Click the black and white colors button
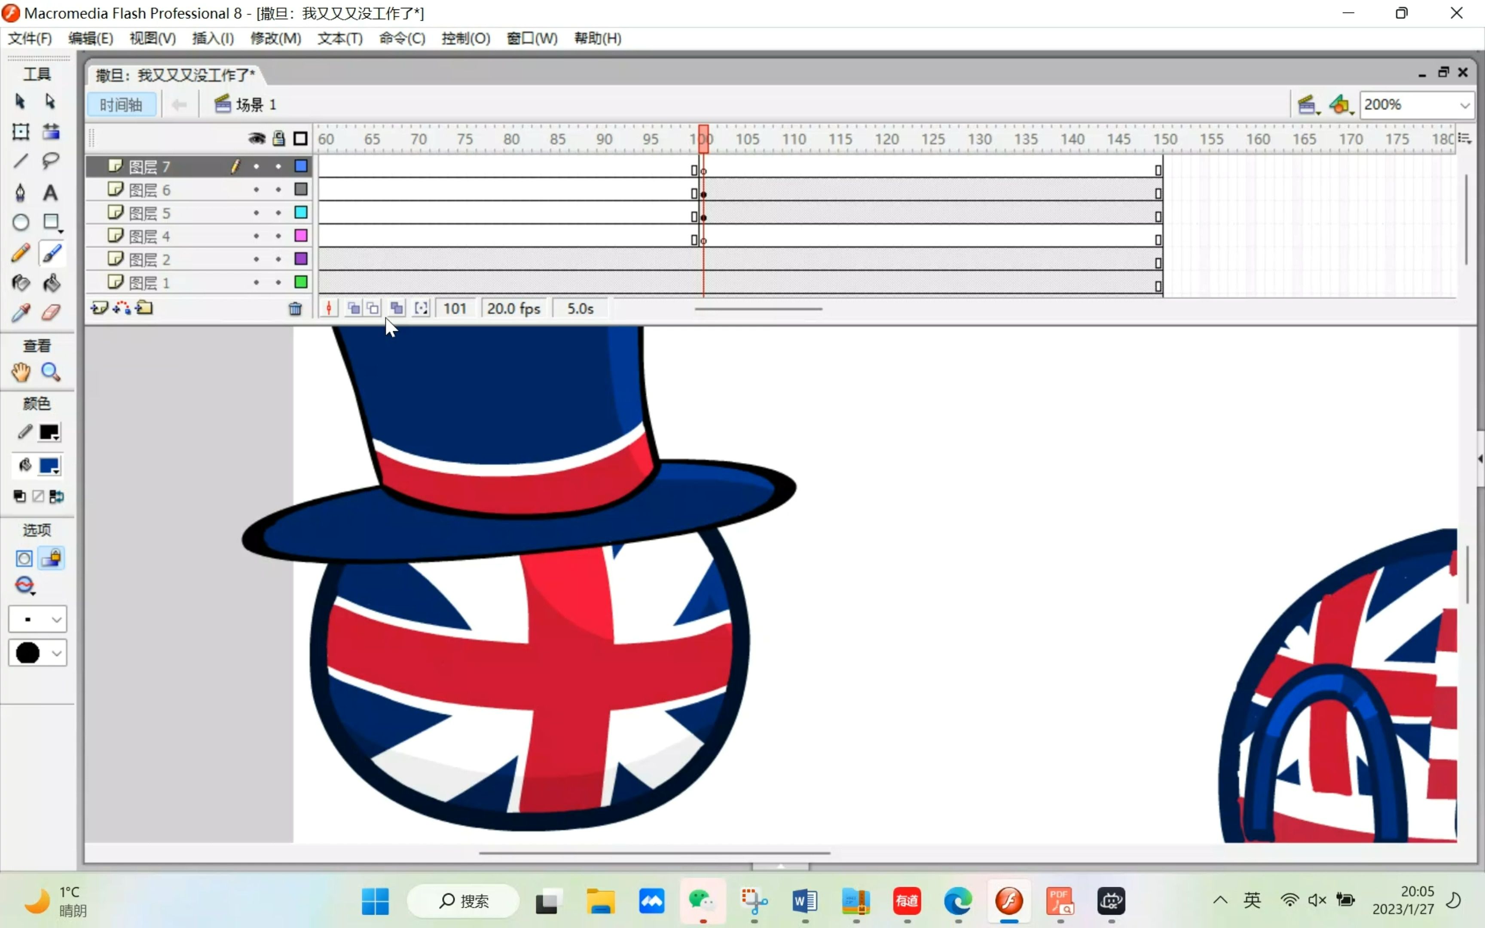The height and width of the screenshot is (928, 1485). pyautogui.click(x=20, y=496)
